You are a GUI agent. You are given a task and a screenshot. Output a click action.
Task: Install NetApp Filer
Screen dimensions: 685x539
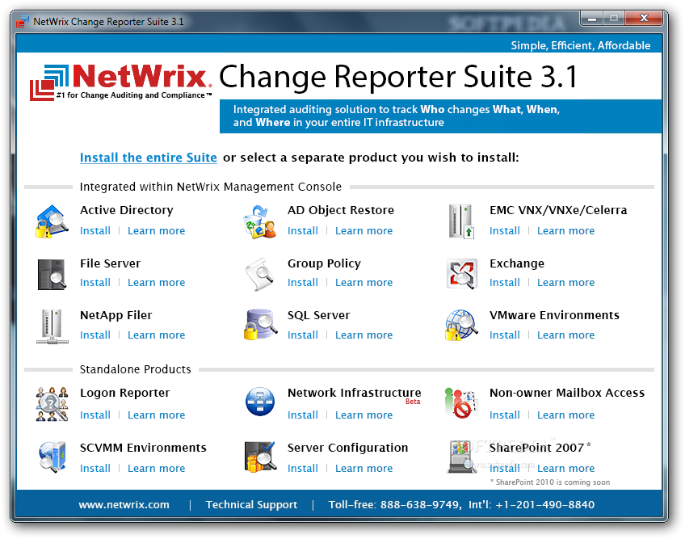pyautogui.click(x=95, y=335)
